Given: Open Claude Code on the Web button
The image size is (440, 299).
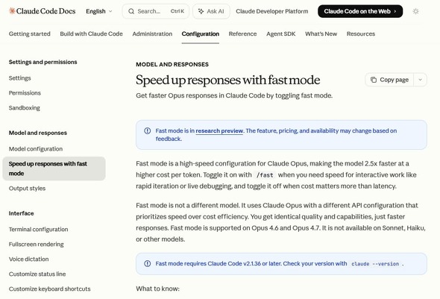Looking at the screenshot, I should tap(360, 11).
